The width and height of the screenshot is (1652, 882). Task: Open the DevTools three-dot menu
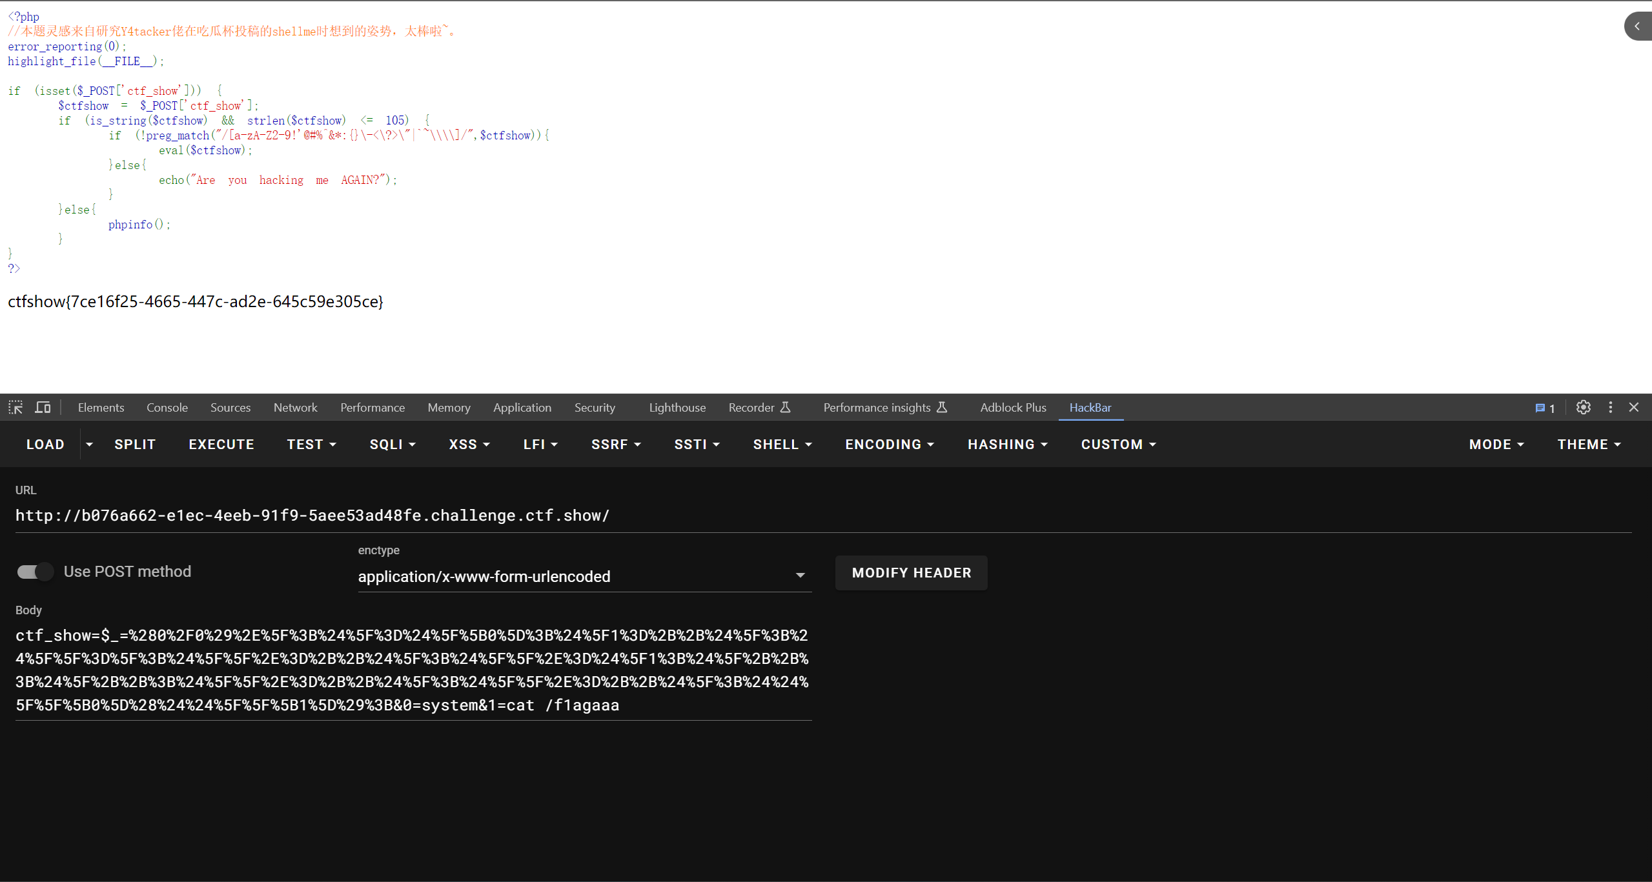[x=1610, y=407]
